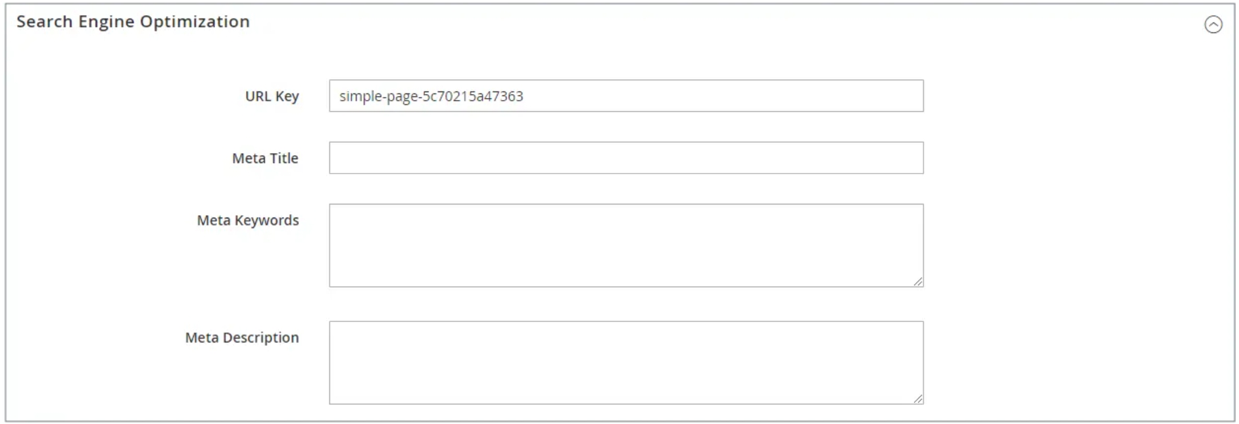Click the Meta Description textarea resize grip
This screenshot has height=424, width=1239.
point(918,398)
